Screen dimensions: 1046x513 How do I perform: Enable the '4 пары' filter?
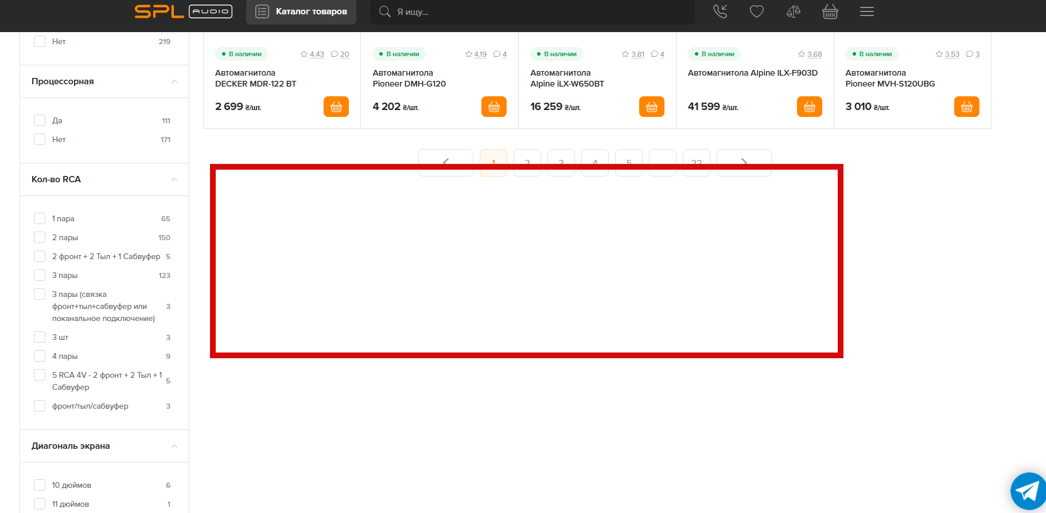point(40,356)
